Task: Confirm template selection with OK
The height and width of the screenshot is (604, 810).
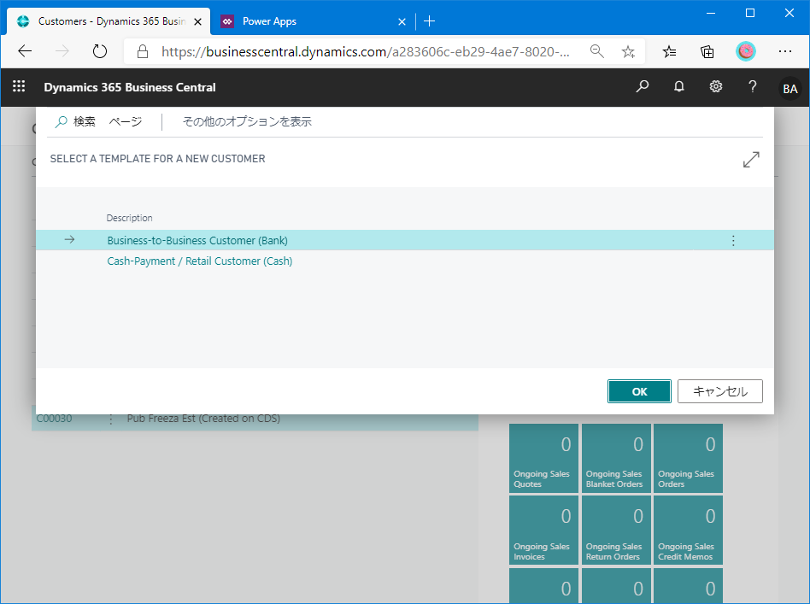Action: click(639, 391)
